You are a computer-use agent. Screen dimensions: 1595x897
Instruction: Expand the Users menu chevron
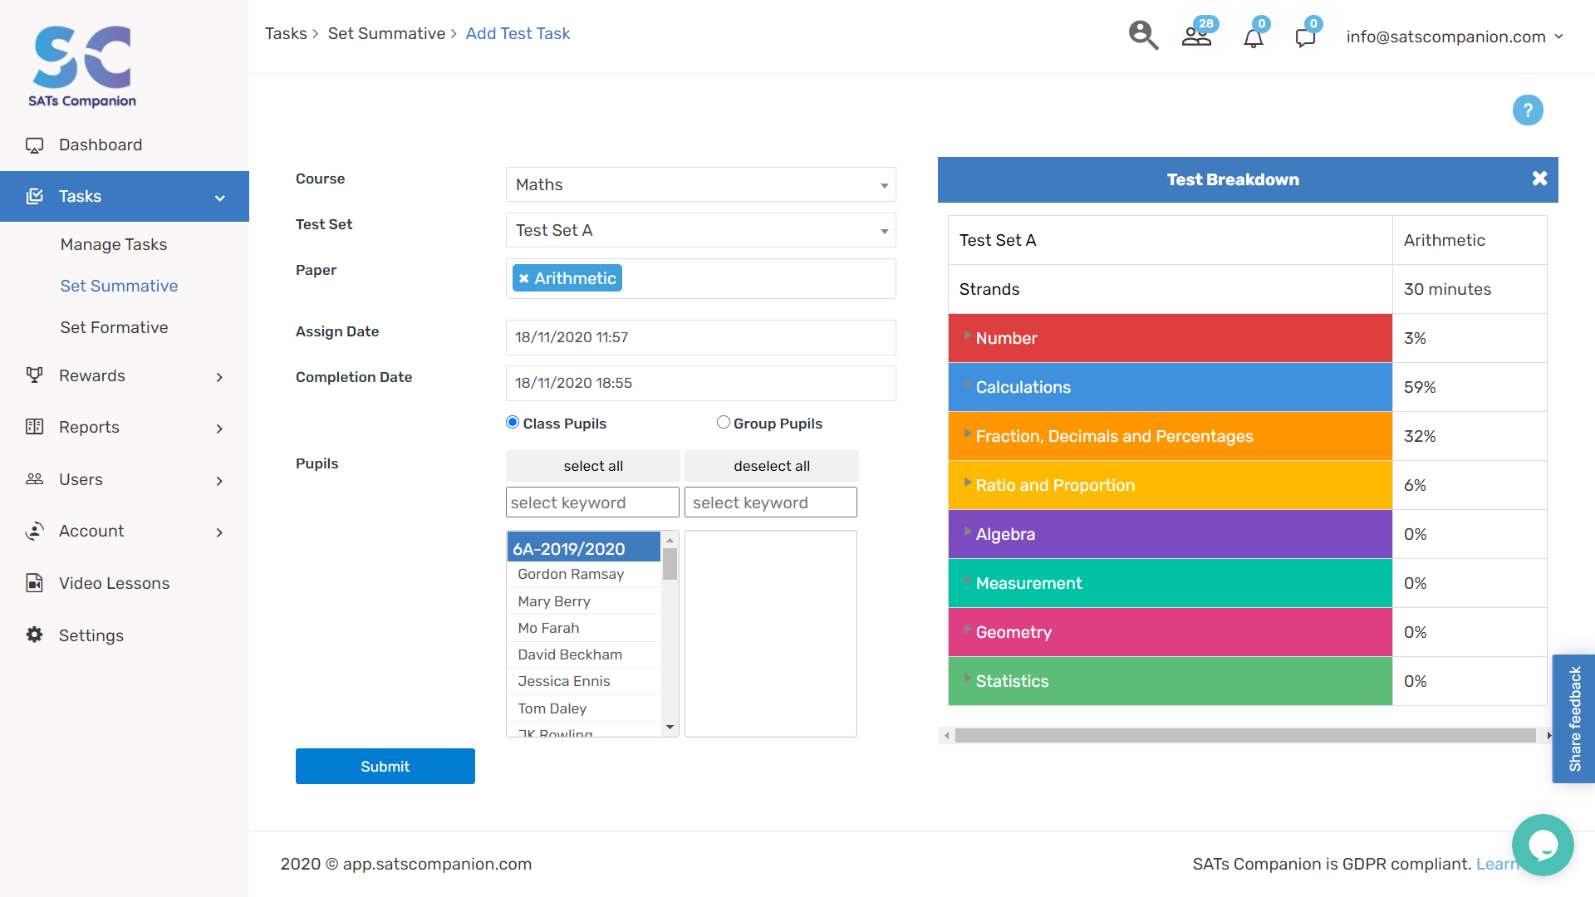(219, 481)
